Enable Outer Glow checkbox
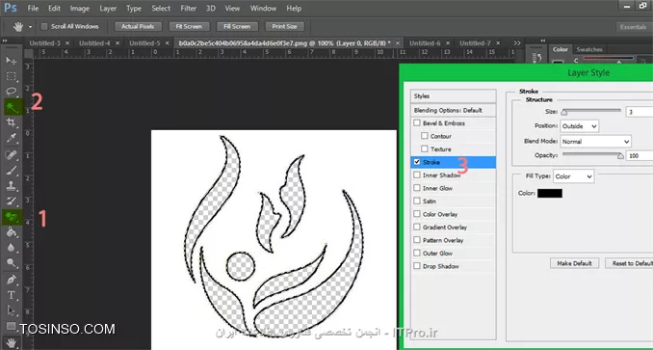This screenshot has height=350, width=653. tap(417, 254)
